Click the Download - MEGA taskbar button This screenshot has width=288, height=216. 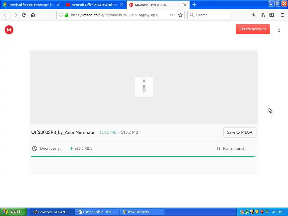point(52,212)
